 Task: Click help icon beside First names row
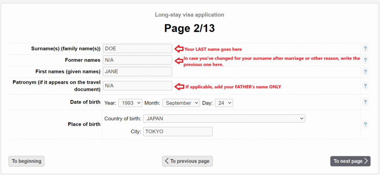point(365,72)
